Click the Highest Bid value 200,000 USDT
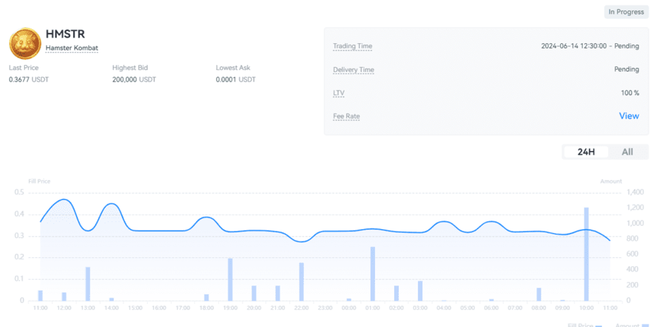 pyautogui.click(x=134, y=79)
